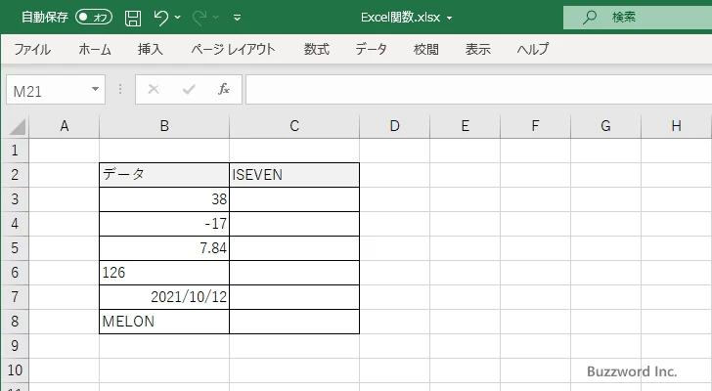Click the ISEVEN header cell
This screenshot has height=391, width=712.
click(294, 175)
